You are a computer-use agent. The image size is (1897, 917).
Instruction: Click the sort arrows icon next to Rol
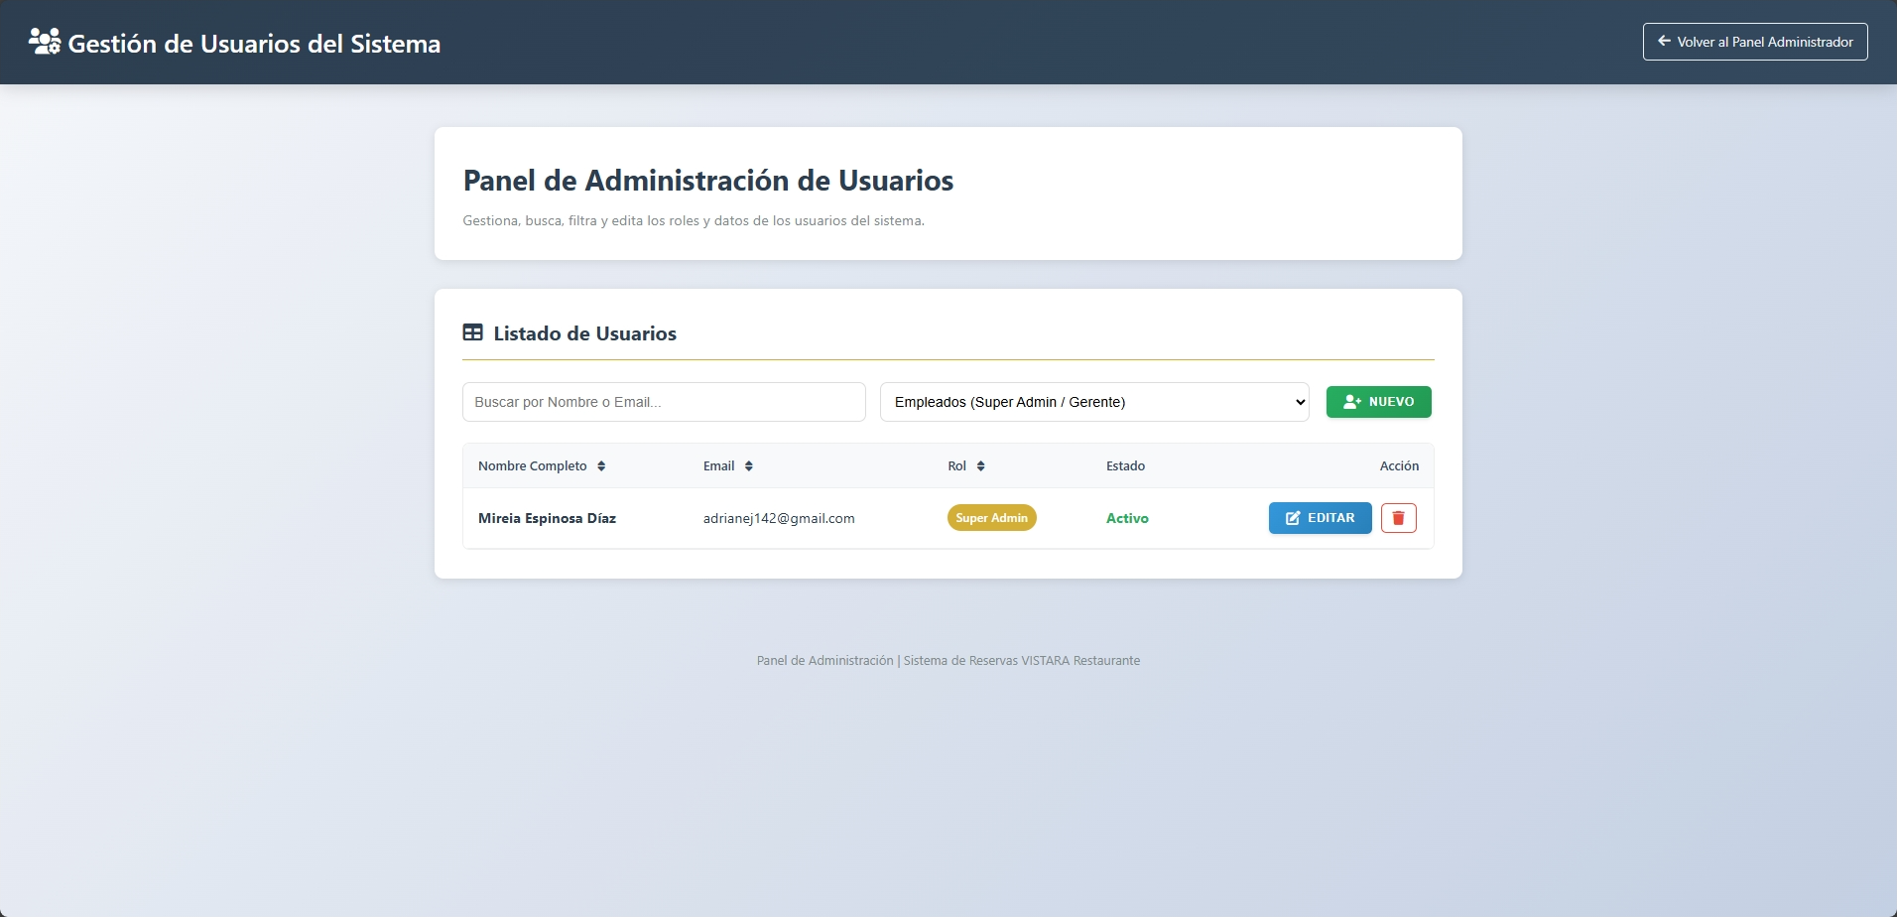pyautogui.click(x=983, y=465)
